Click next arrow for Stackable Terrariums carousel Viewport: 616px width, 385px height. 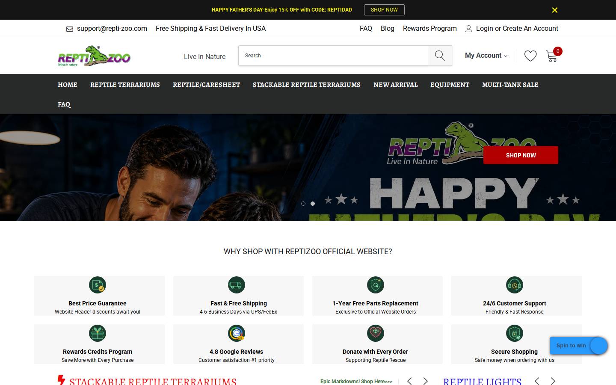coord(425,381)
